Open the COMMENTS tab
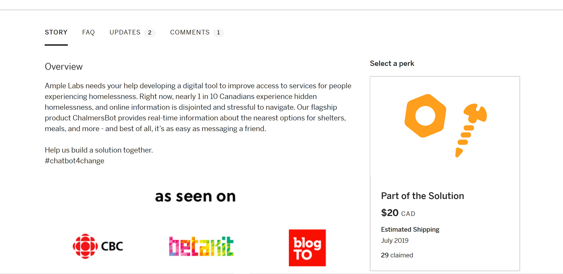This screenshot has width=563, height=274. click(x=190, y=32)
